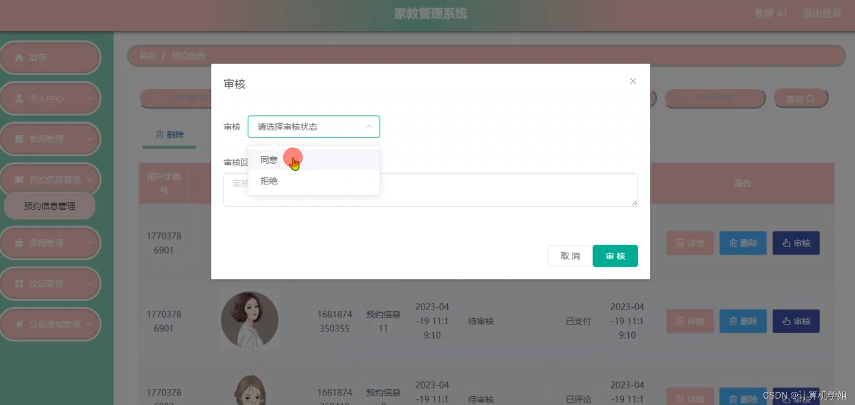This screenshot has height=405, width=855.
Task: Click the 操作 column header
Action: click(742, 183)
